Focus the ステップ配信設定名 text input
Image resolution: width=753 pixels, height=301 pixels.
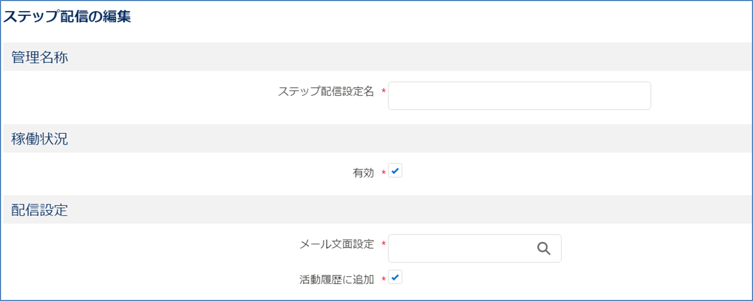pos(519,96)
